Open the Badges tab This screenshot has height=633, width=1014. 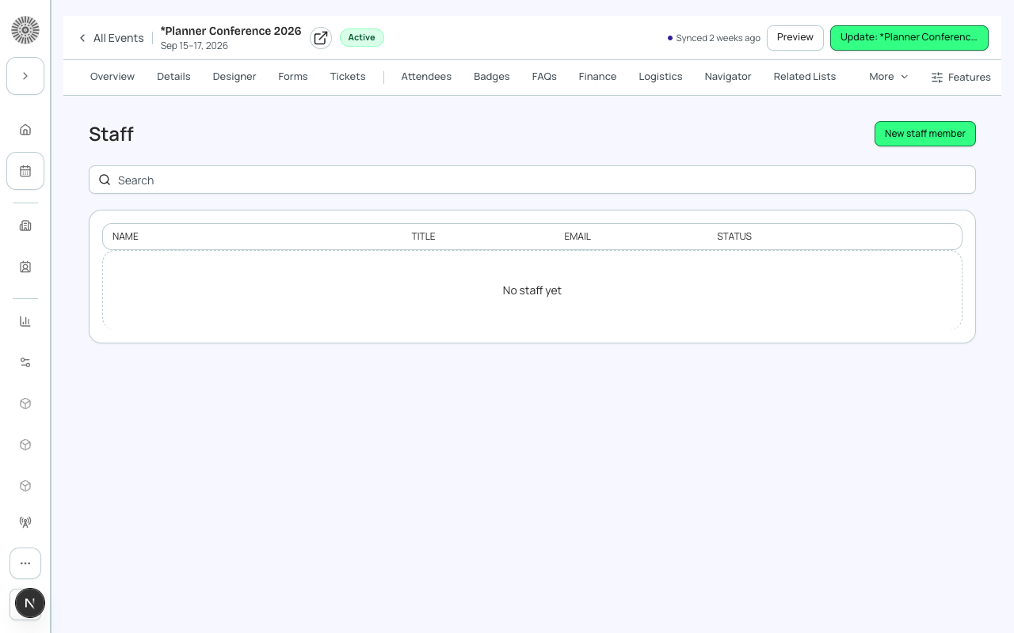tap(492, 77)
